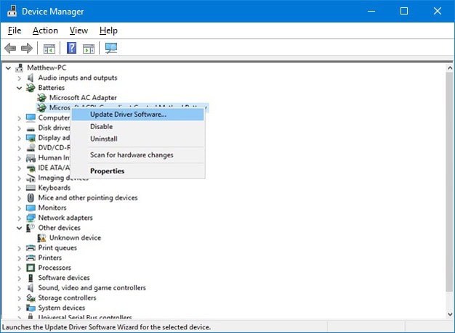This screenshot has width=455, height=333.
Task: Expand the Software devices category
Action: click(19, 279)
